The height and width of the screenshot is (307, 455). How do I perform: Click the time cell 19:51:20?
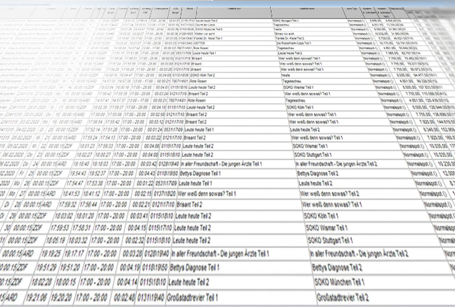point(70,268)
